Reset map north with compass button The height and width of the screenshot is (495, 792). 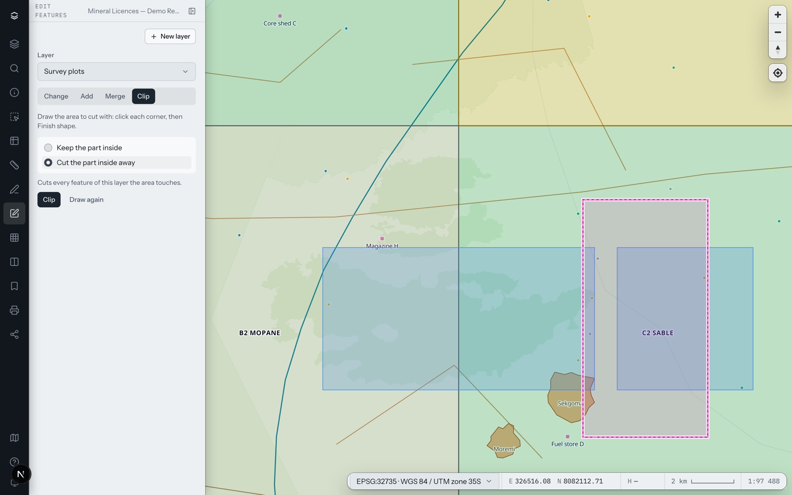(x=777, y=49)
